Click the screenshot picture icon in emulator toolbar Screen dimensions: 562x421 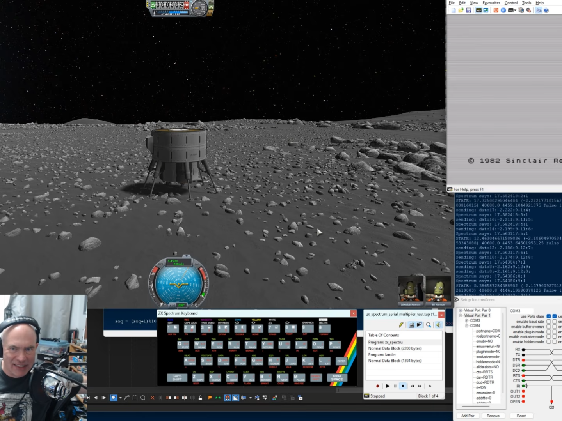tap(486, 10)
